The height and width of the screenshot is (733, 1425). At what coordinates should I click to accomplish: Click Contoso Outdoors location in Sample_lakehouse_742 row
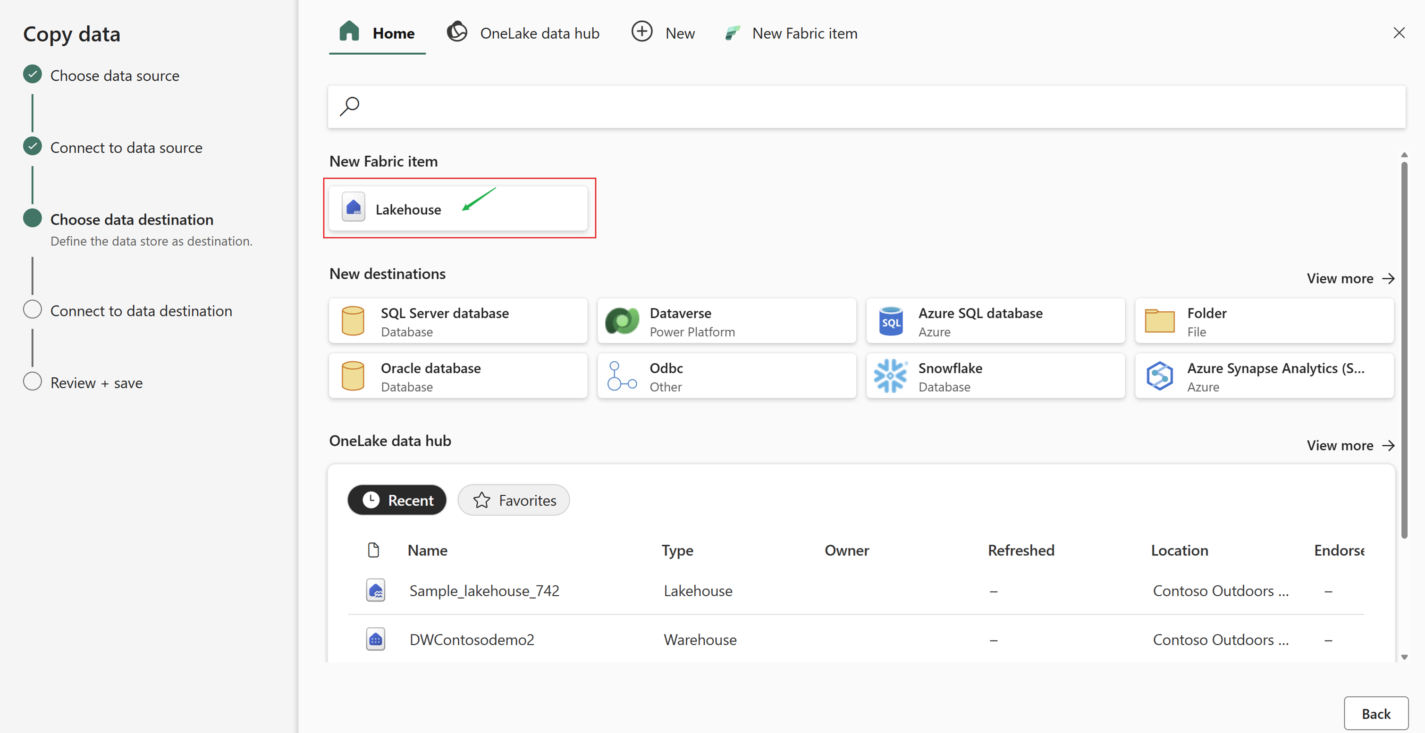[x=1221, y=591]
